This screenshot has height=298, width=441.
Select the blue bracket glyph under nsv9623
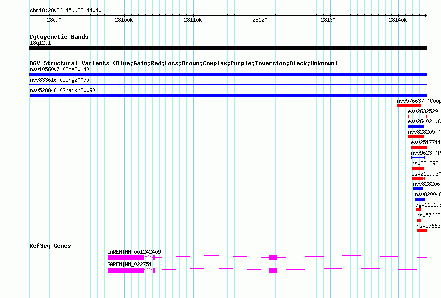(418, 158)
